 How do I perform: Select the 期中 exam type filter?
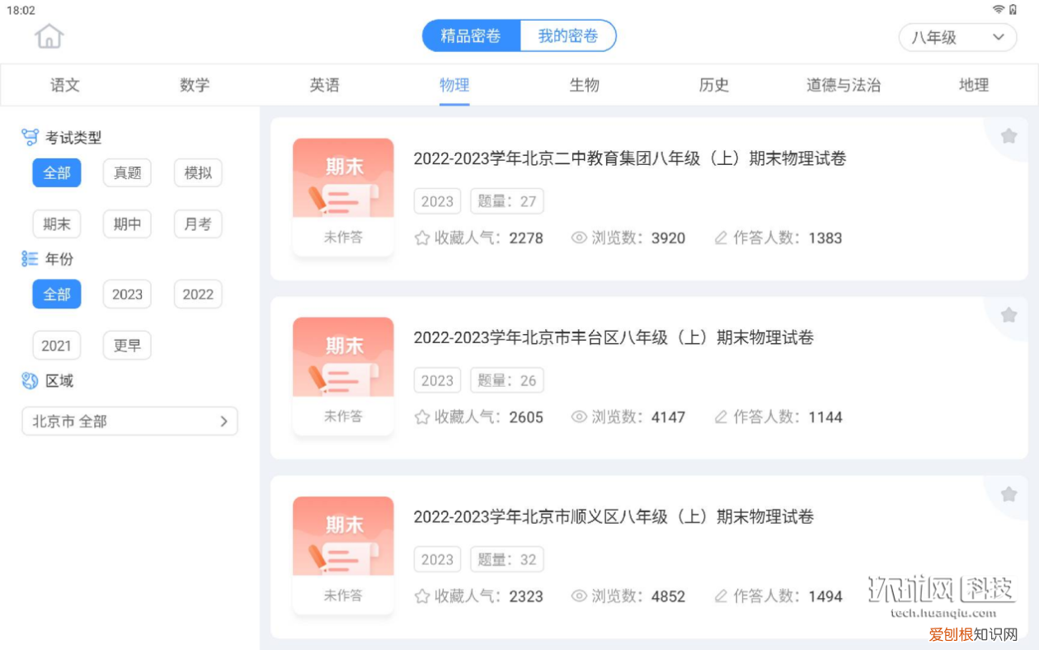[127, 224]
